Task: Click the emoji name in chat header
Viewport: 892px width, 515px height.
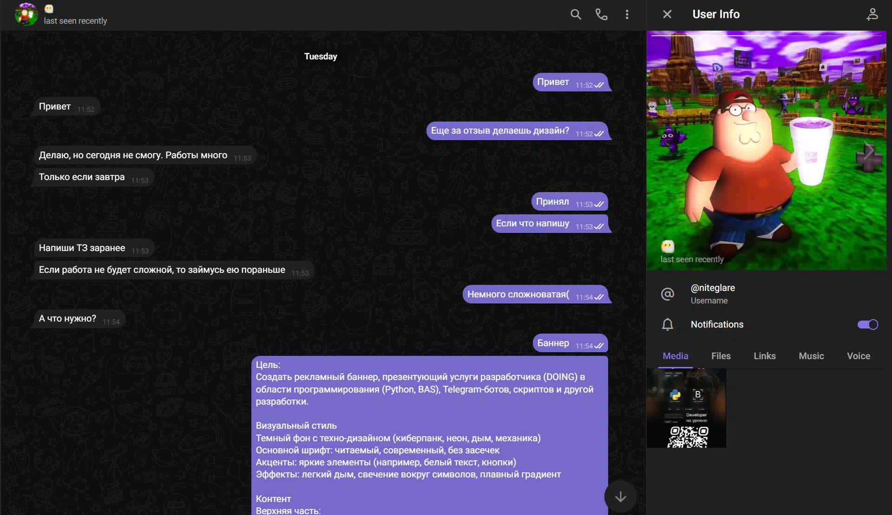Action: 49,9
